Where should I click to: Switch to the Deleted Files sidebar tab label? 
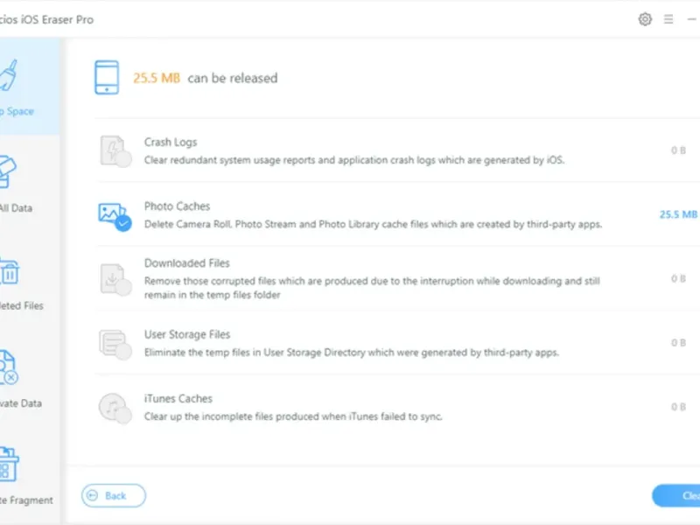pos(21,305)
